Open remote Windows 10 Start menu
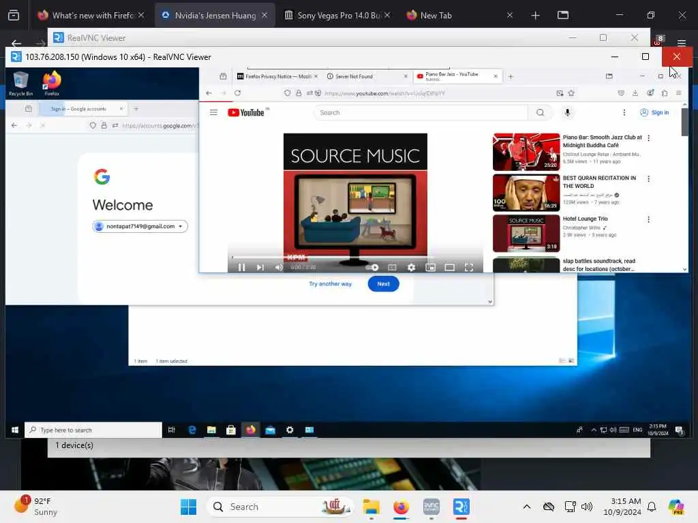 pyautogui.click(x=15, y=430)
